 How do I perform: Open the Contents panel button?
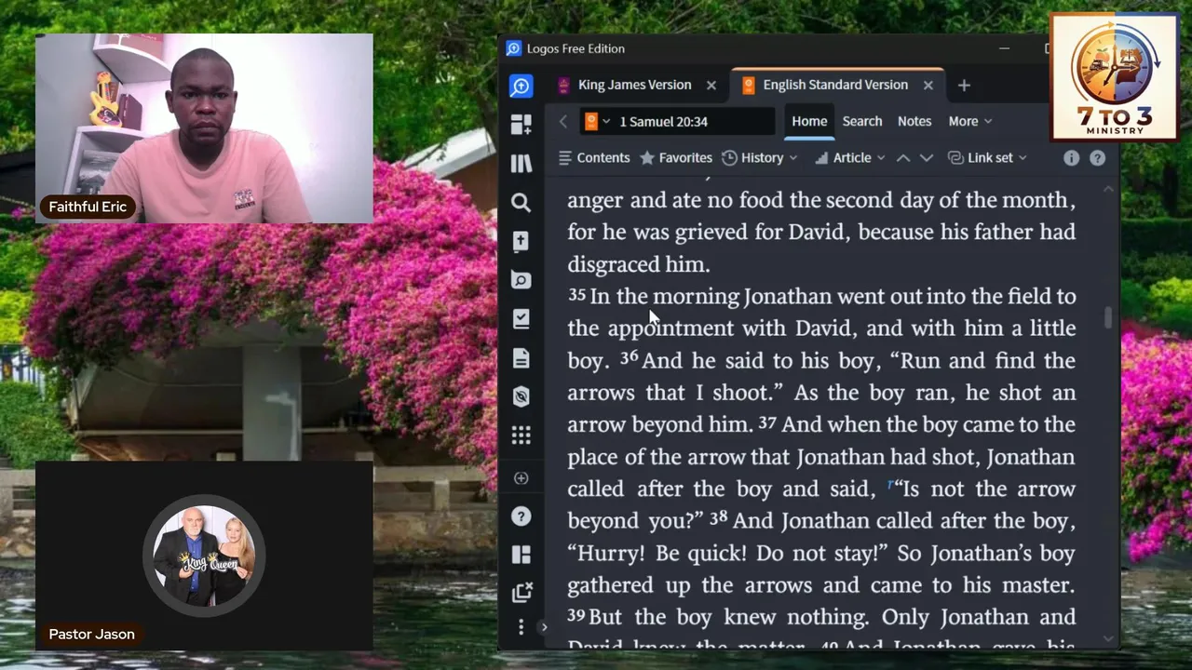(x=593, y=158)
